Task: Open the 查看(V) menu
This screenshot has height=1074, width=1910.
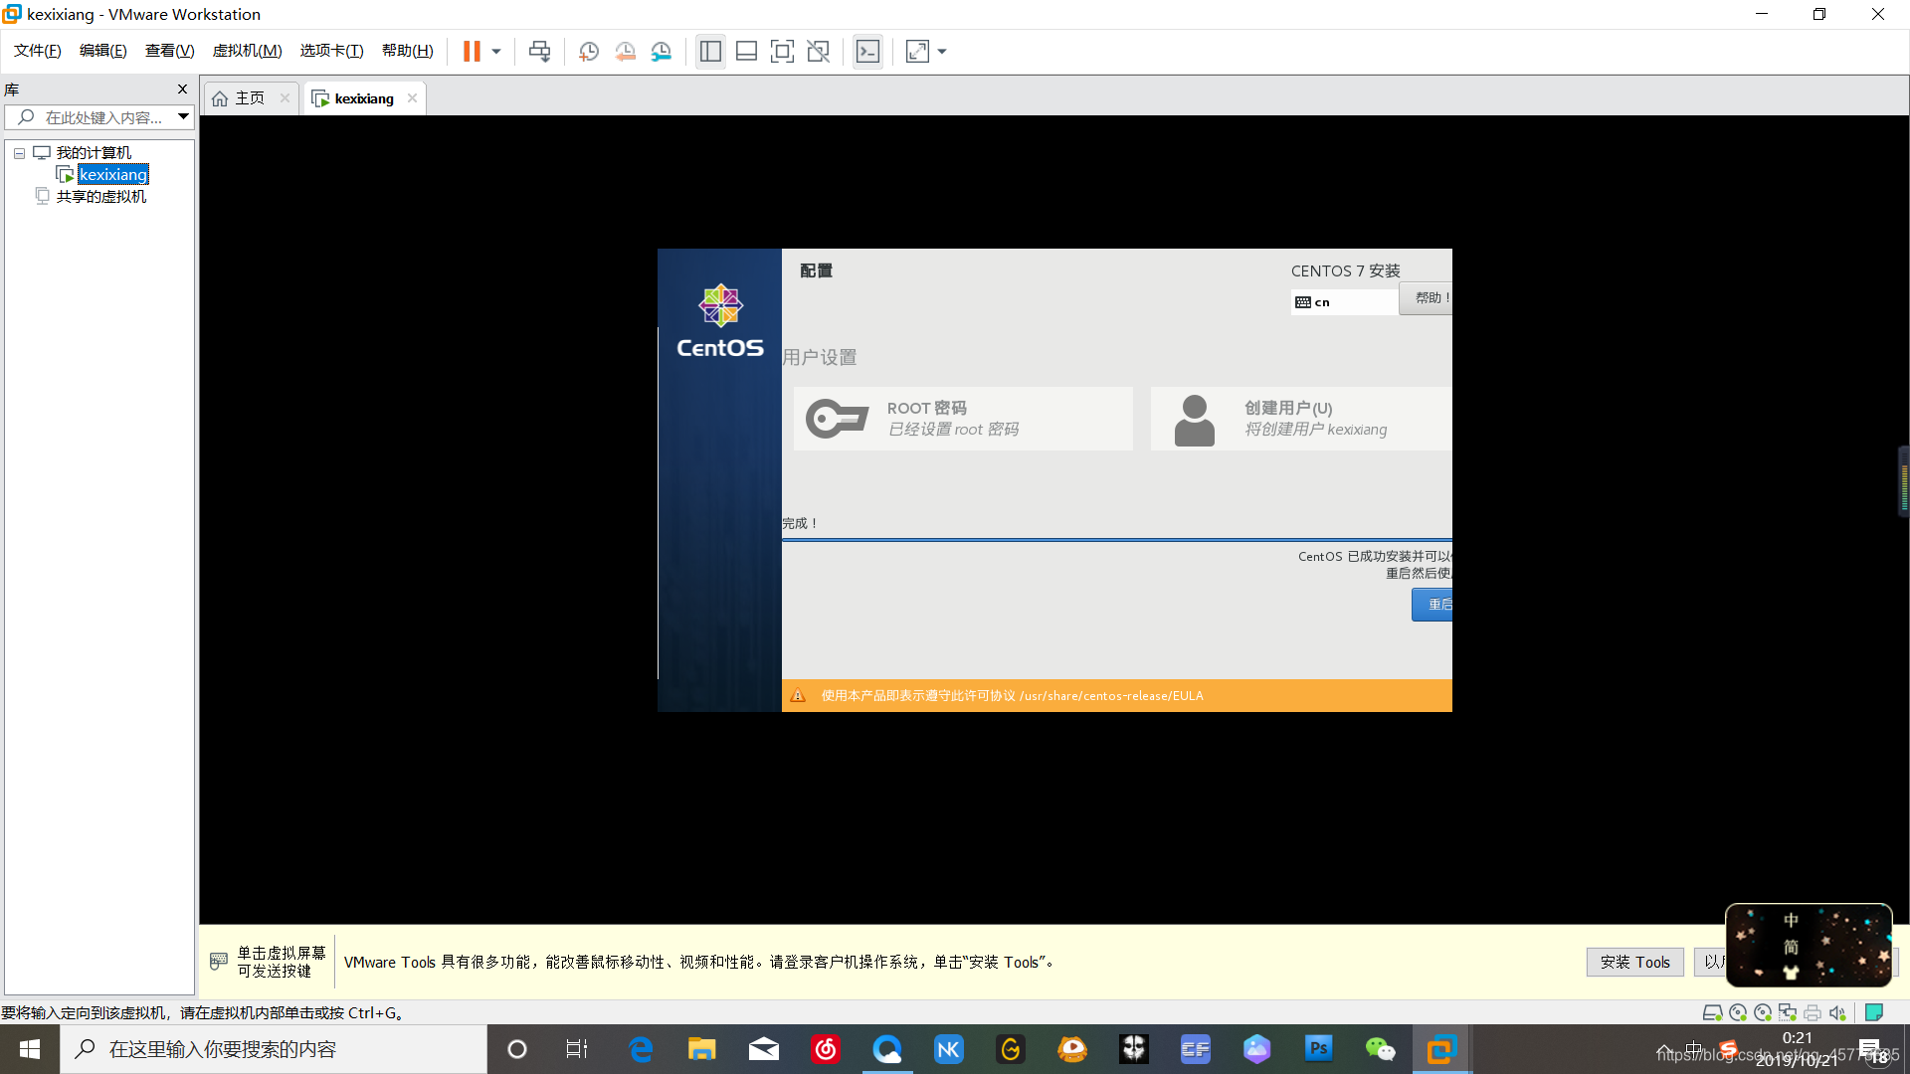Action: [x=169, y=51]
